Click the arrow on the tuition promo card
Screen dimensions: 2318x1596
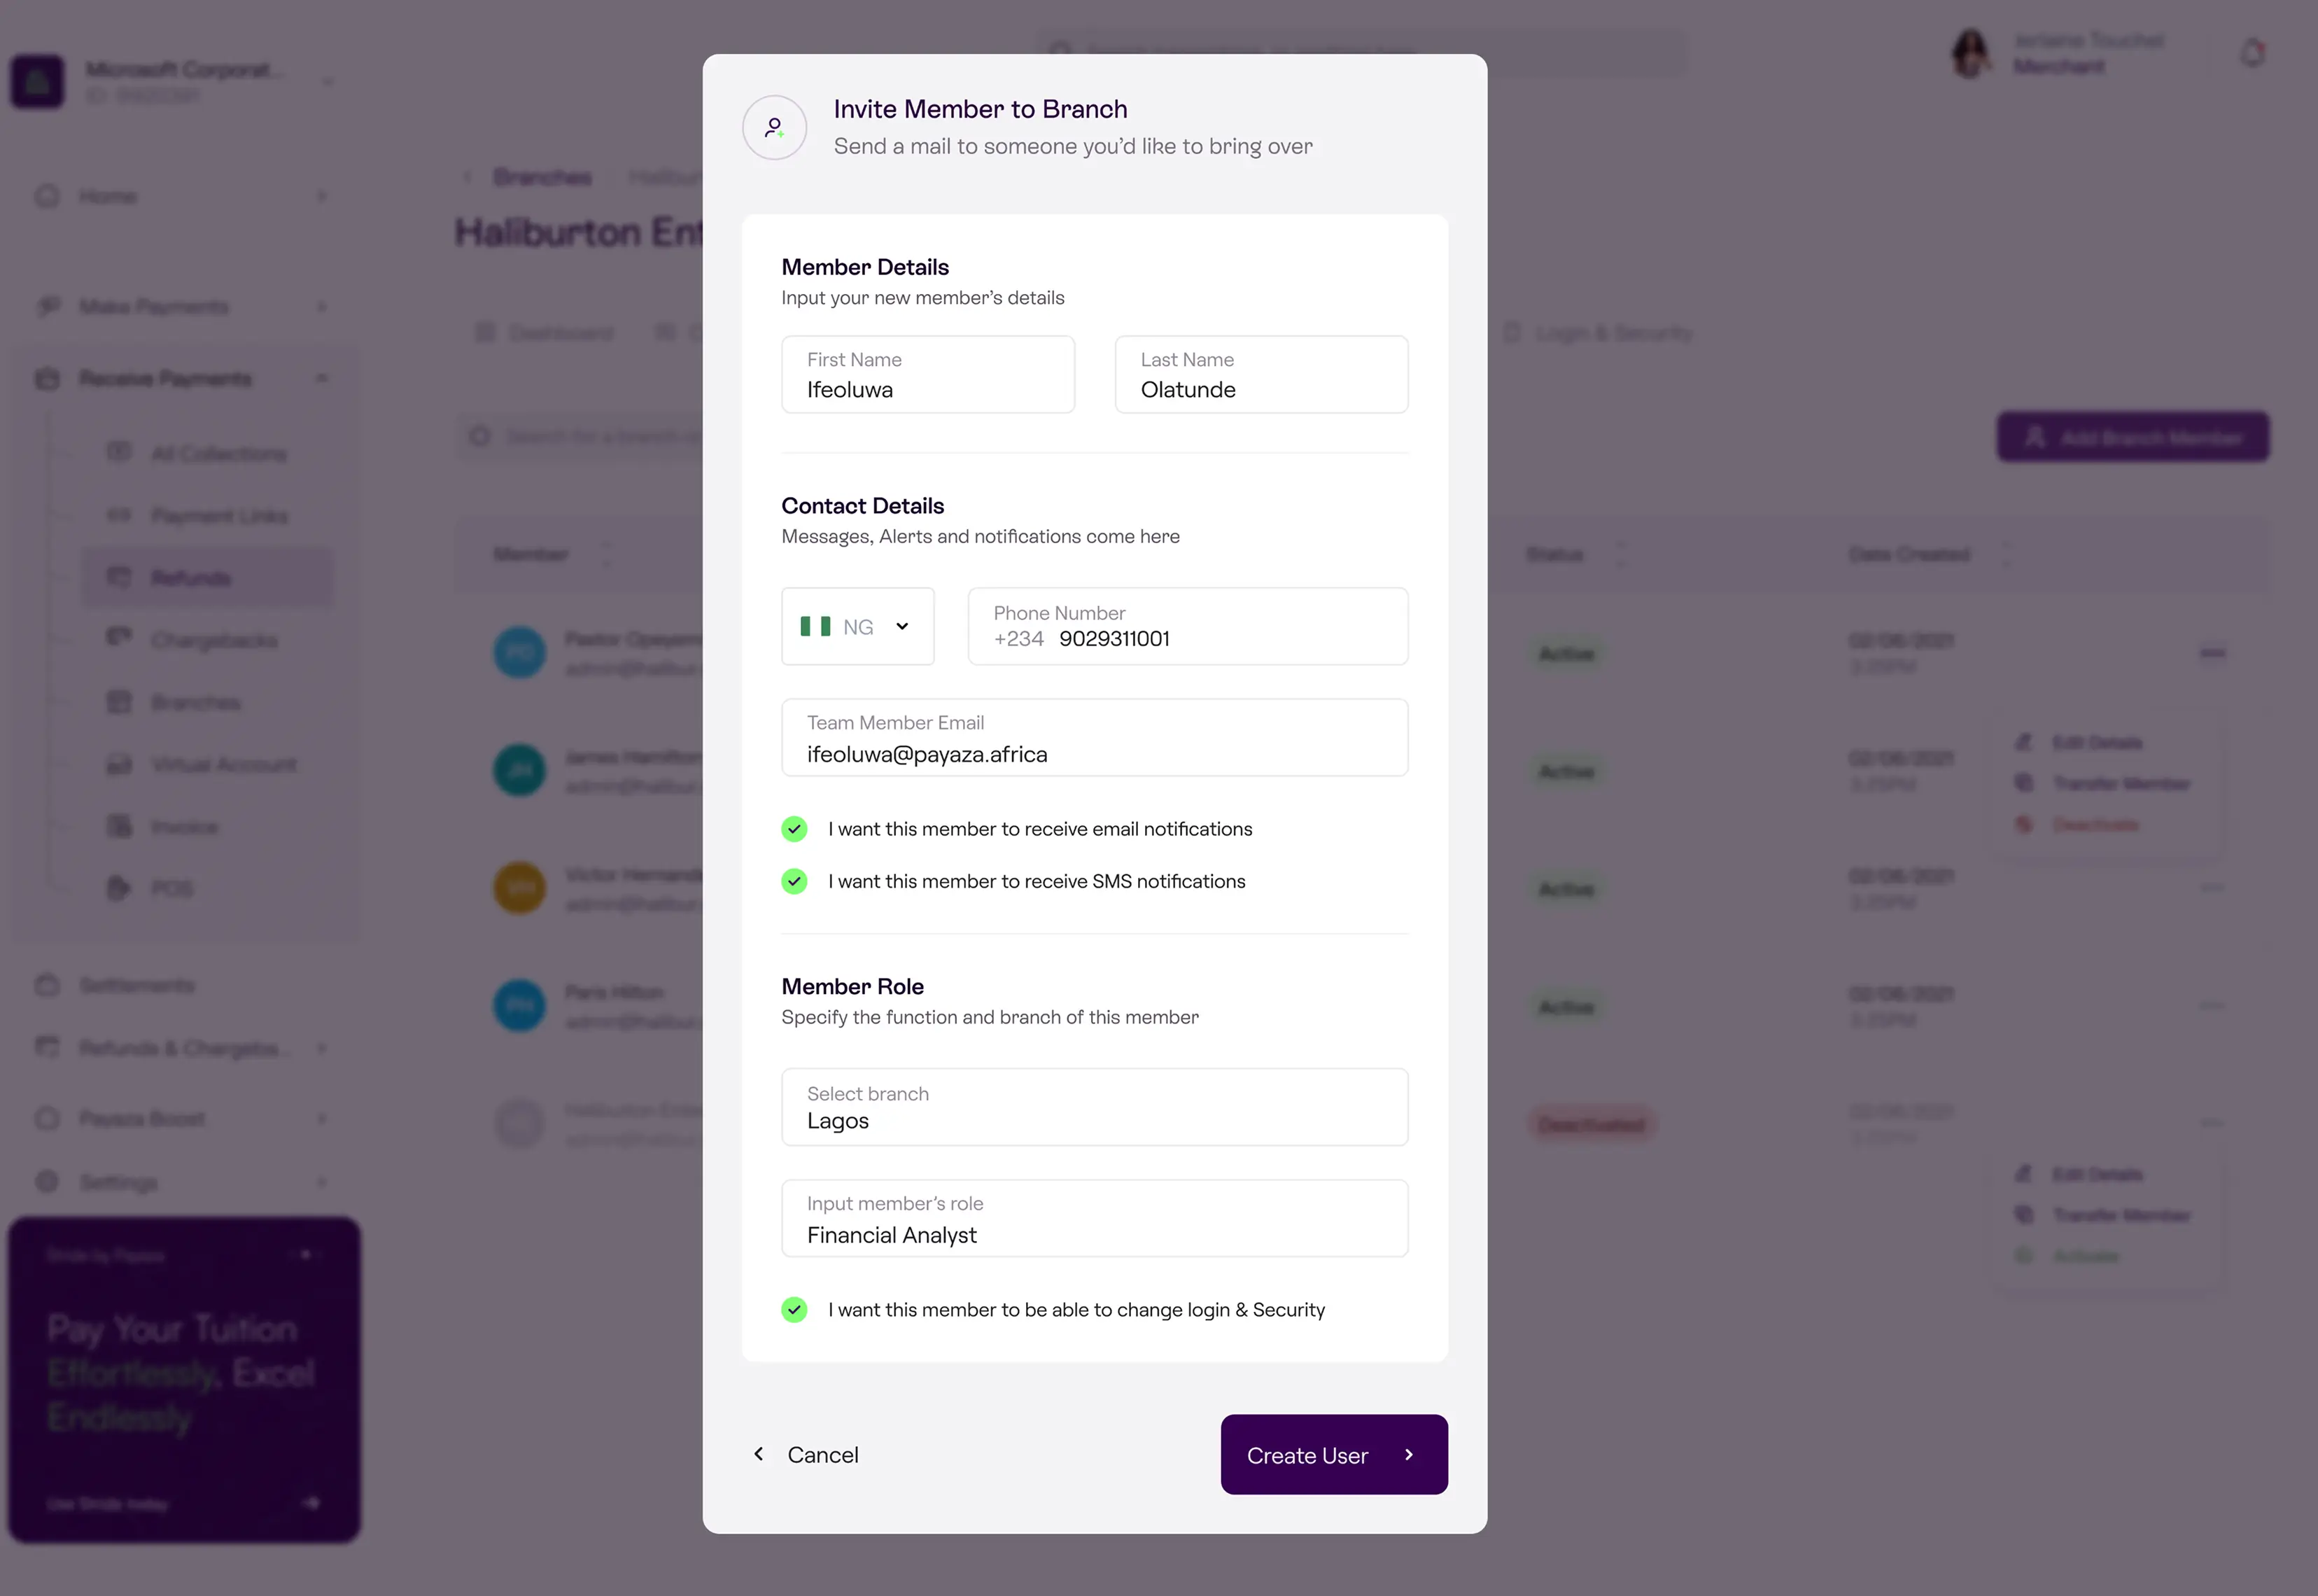pyautogui.click(x=311, y=1502)
